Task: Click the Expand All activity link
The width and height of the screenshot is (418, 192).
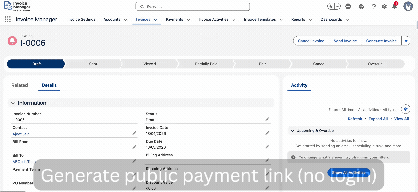Action: click(x=378, y=119)
